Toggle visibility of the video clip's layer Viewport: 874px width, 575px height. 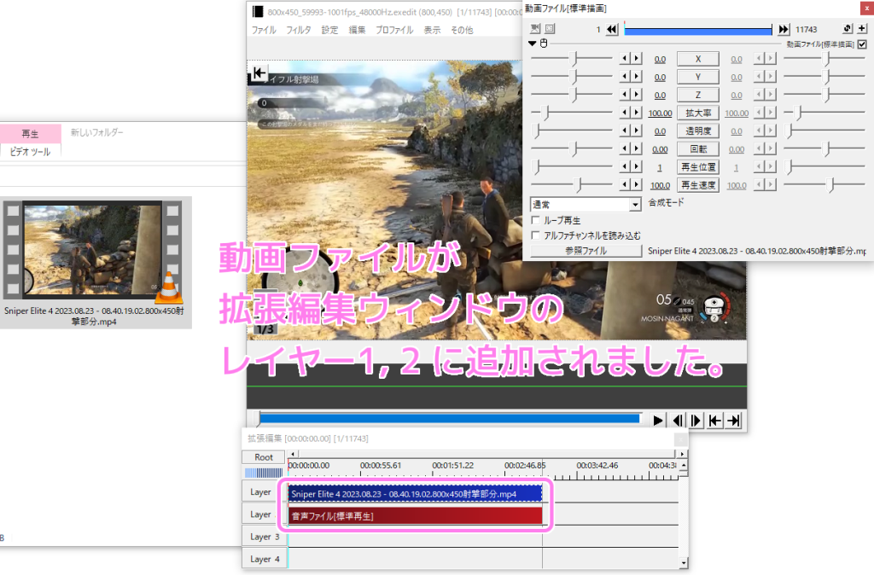click(x=264, y=492)
